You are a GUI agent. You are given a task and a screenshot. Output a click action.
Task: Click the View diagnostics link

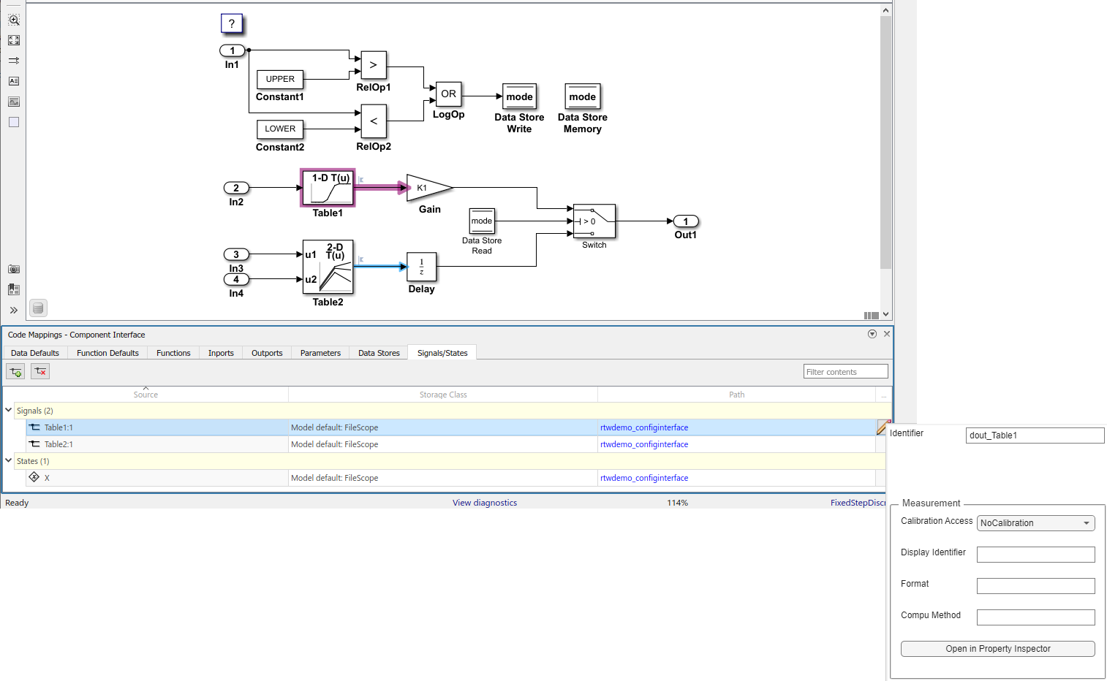(484, 503)
